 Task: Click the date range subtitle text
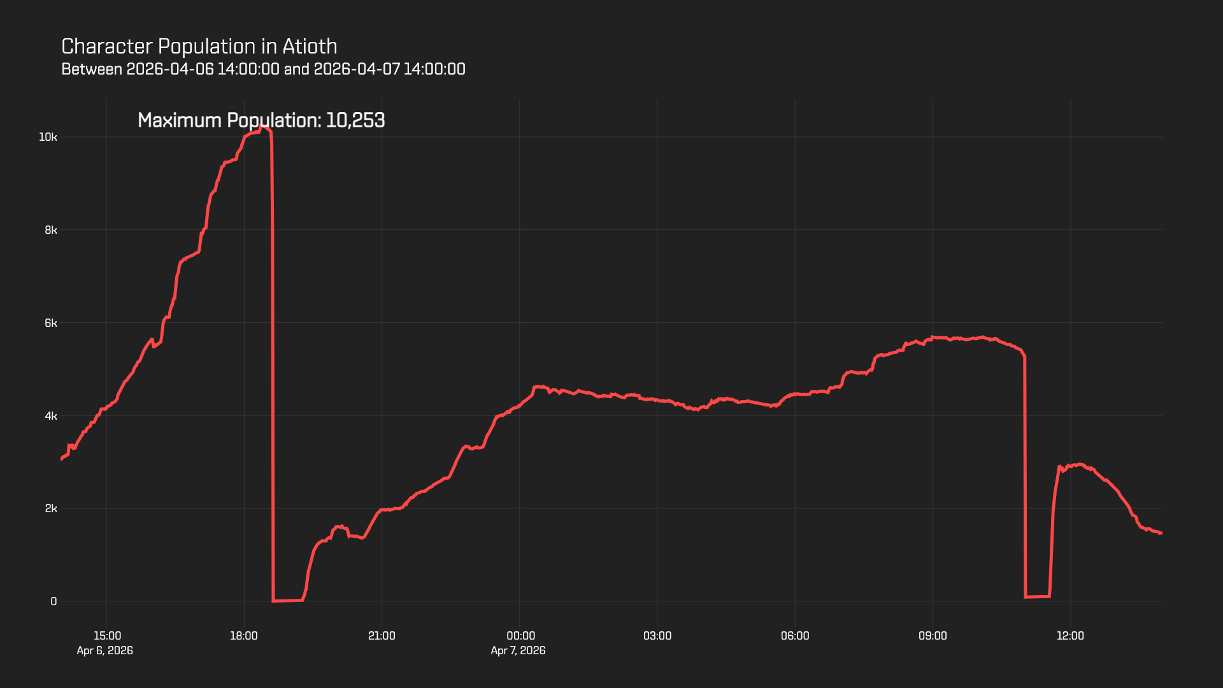coord(263,69)
